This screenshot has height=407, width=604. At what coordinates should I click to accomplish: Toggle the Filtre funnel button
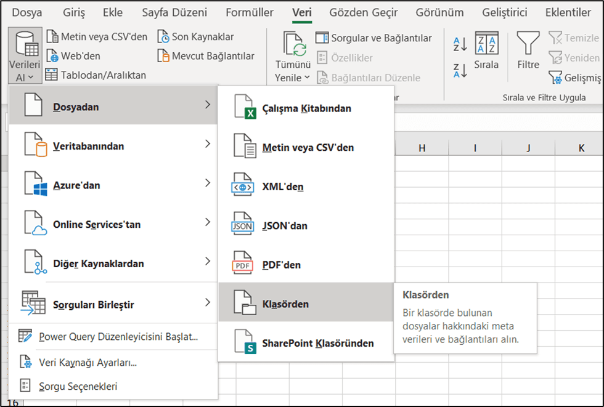pyautogui.click(x=528, y=50)
